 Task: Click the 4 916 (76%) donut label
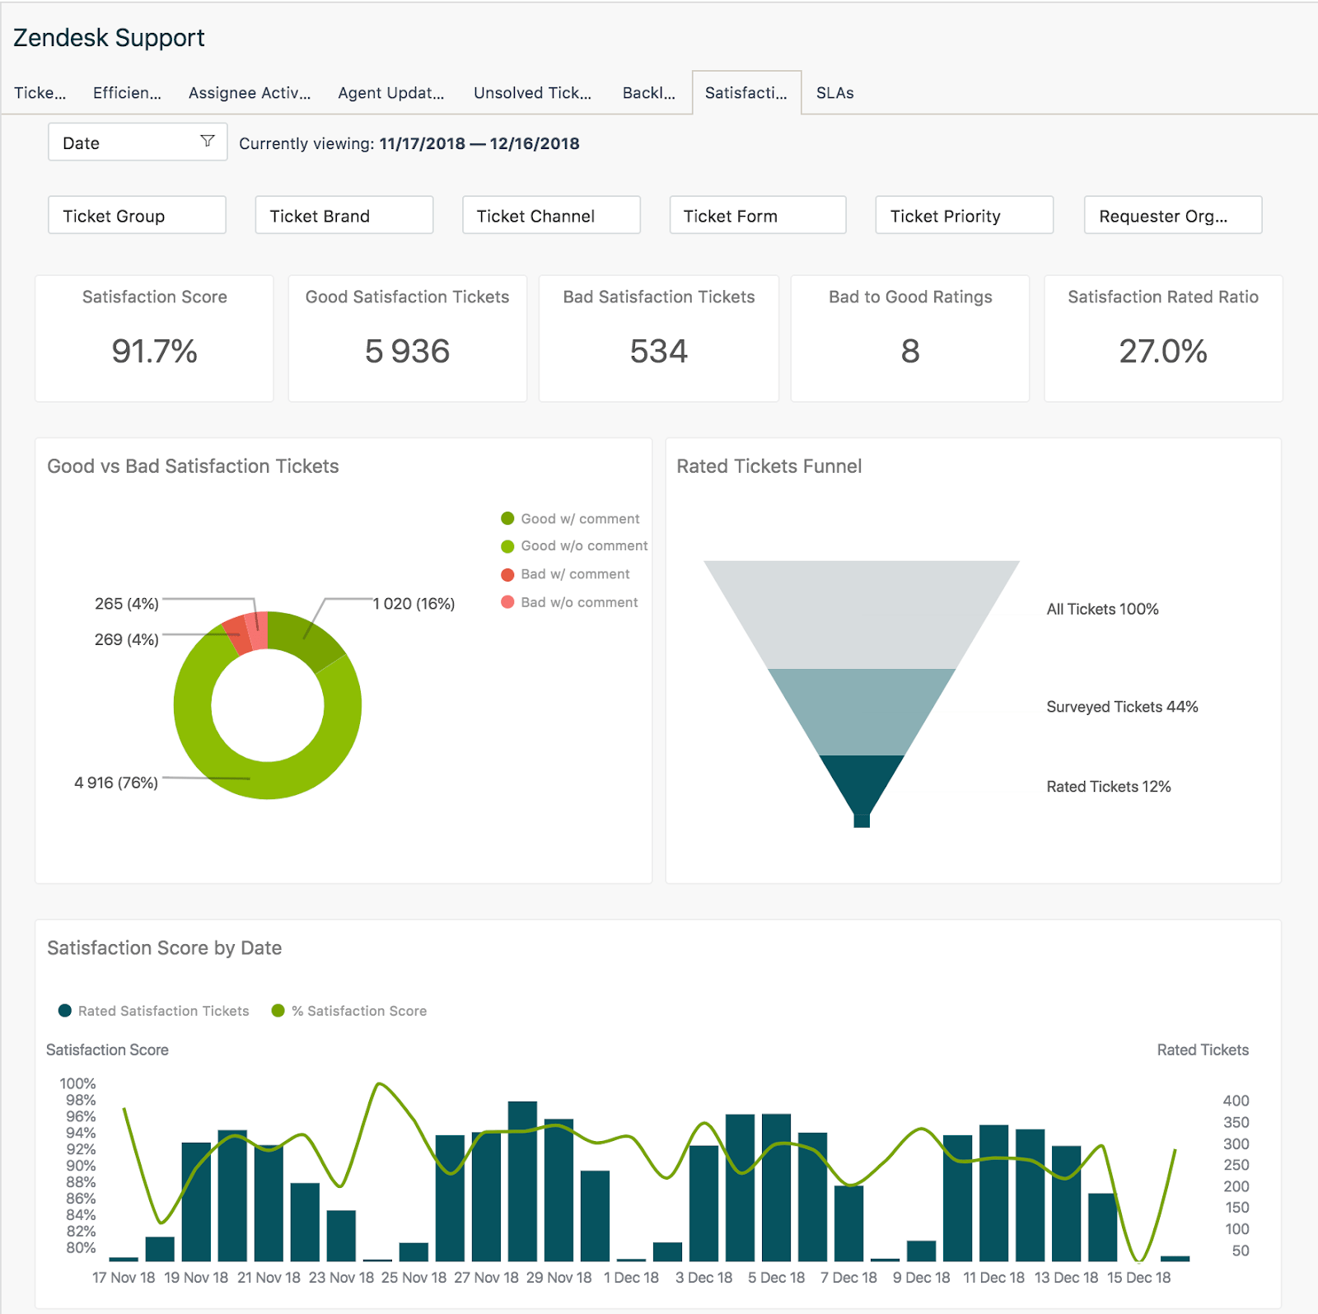[116, 783]
